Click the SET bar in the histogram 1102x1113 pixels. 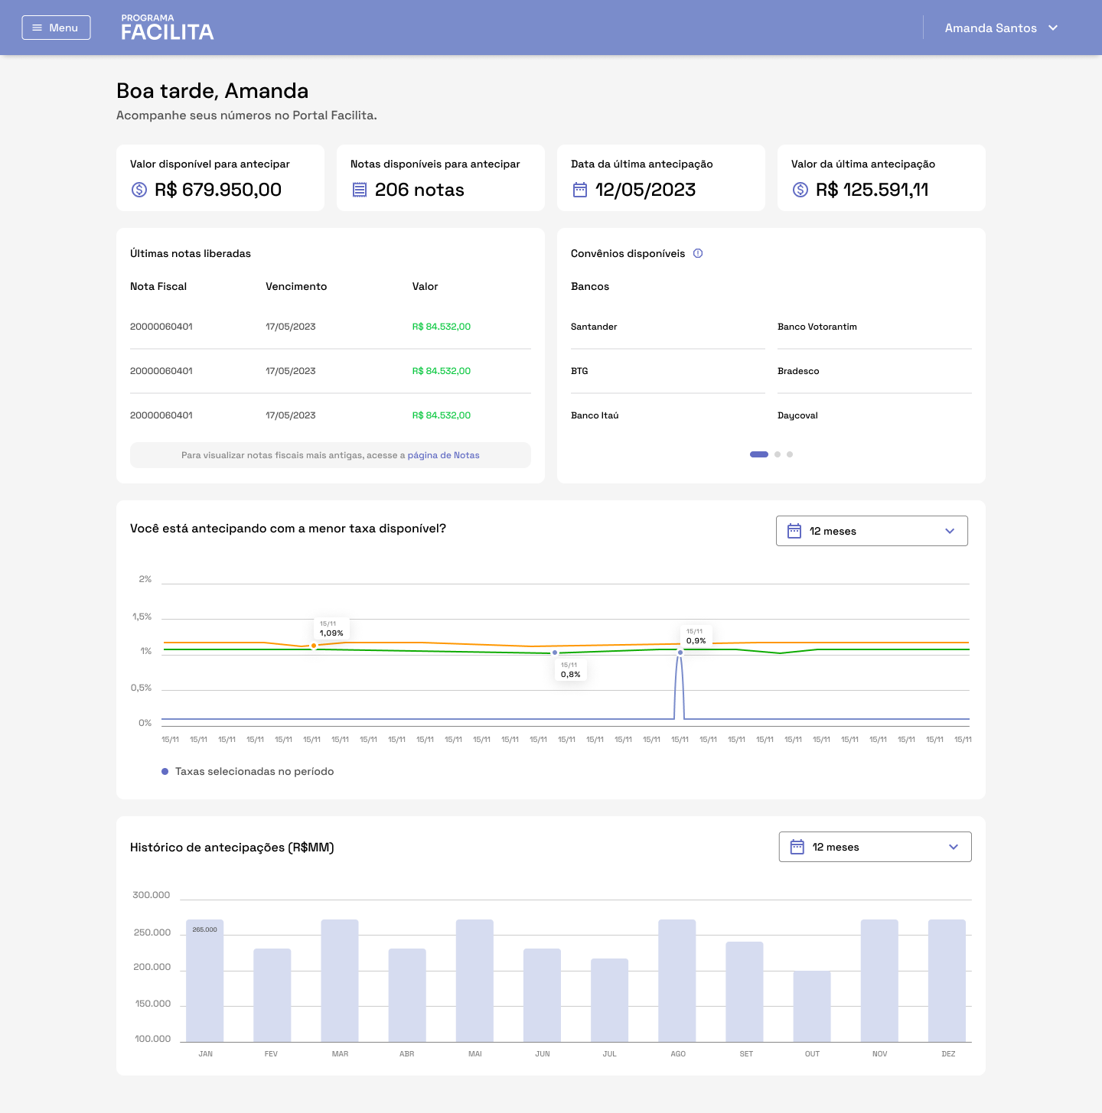tap(745, 991)
